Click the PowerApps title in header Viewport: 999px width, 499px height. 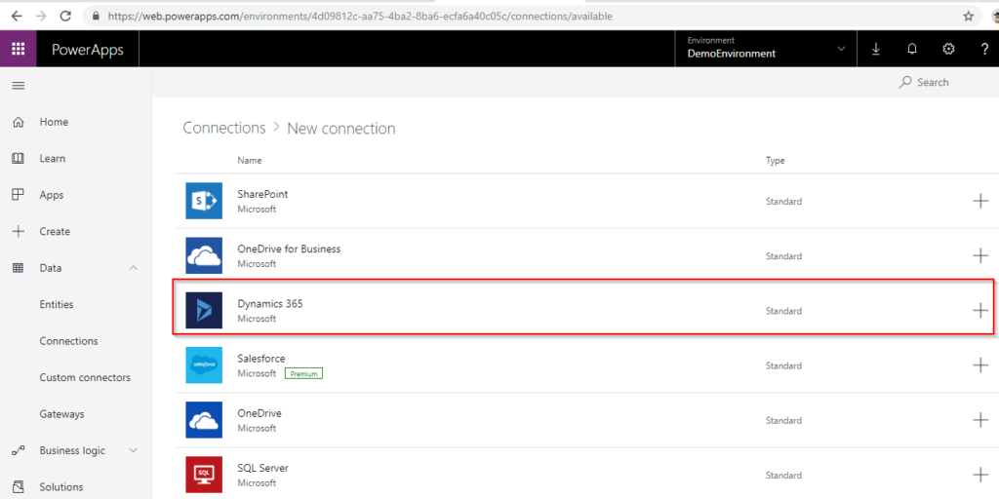pos(88,50)
